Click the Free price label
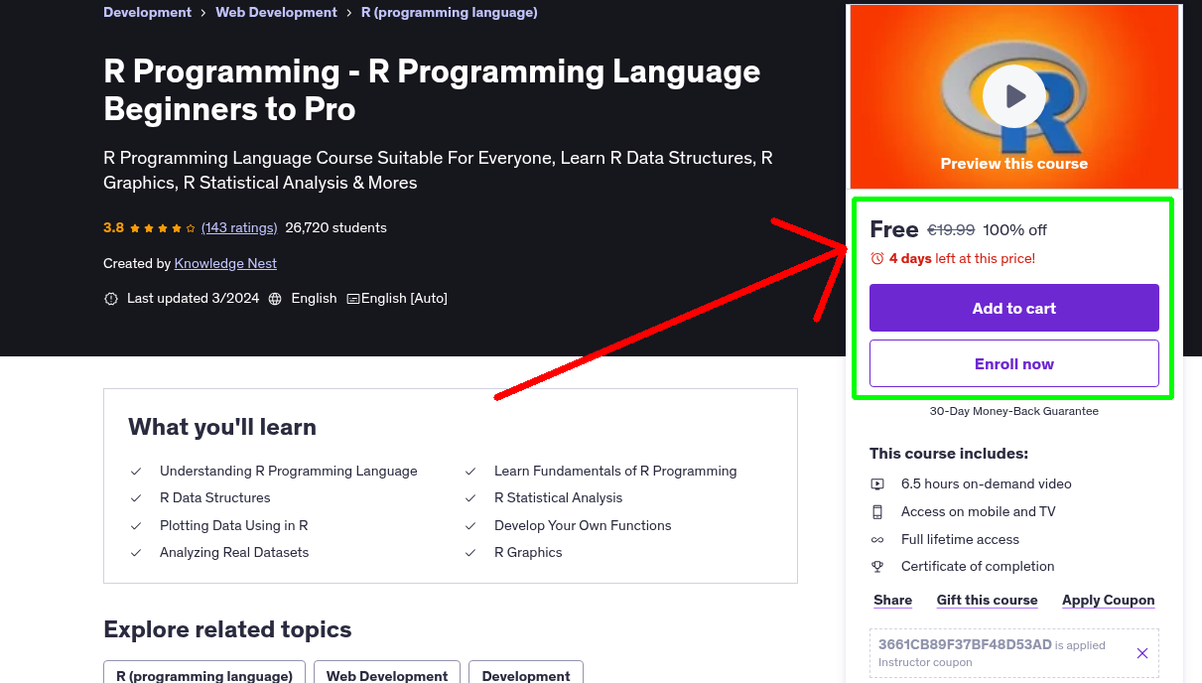1202x683 pixels. point(893,229)
